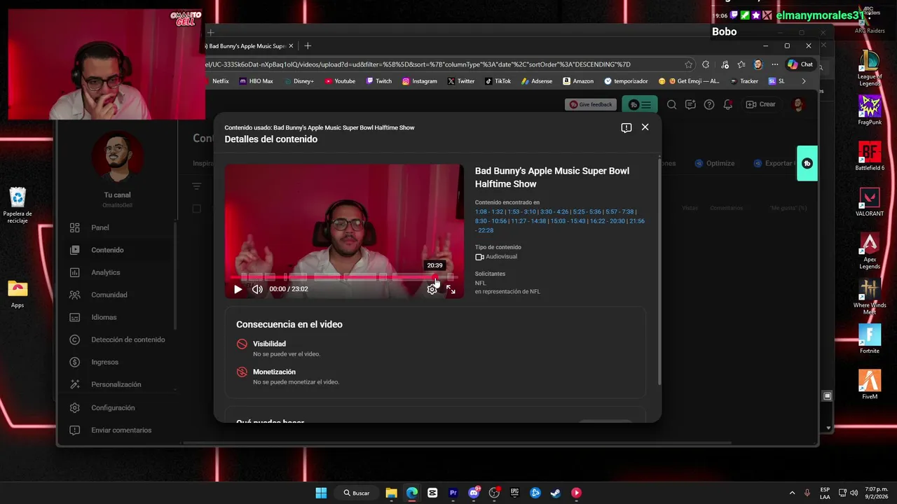Open the temporizador bookmark
897x504 pixels.
[626, 81]
